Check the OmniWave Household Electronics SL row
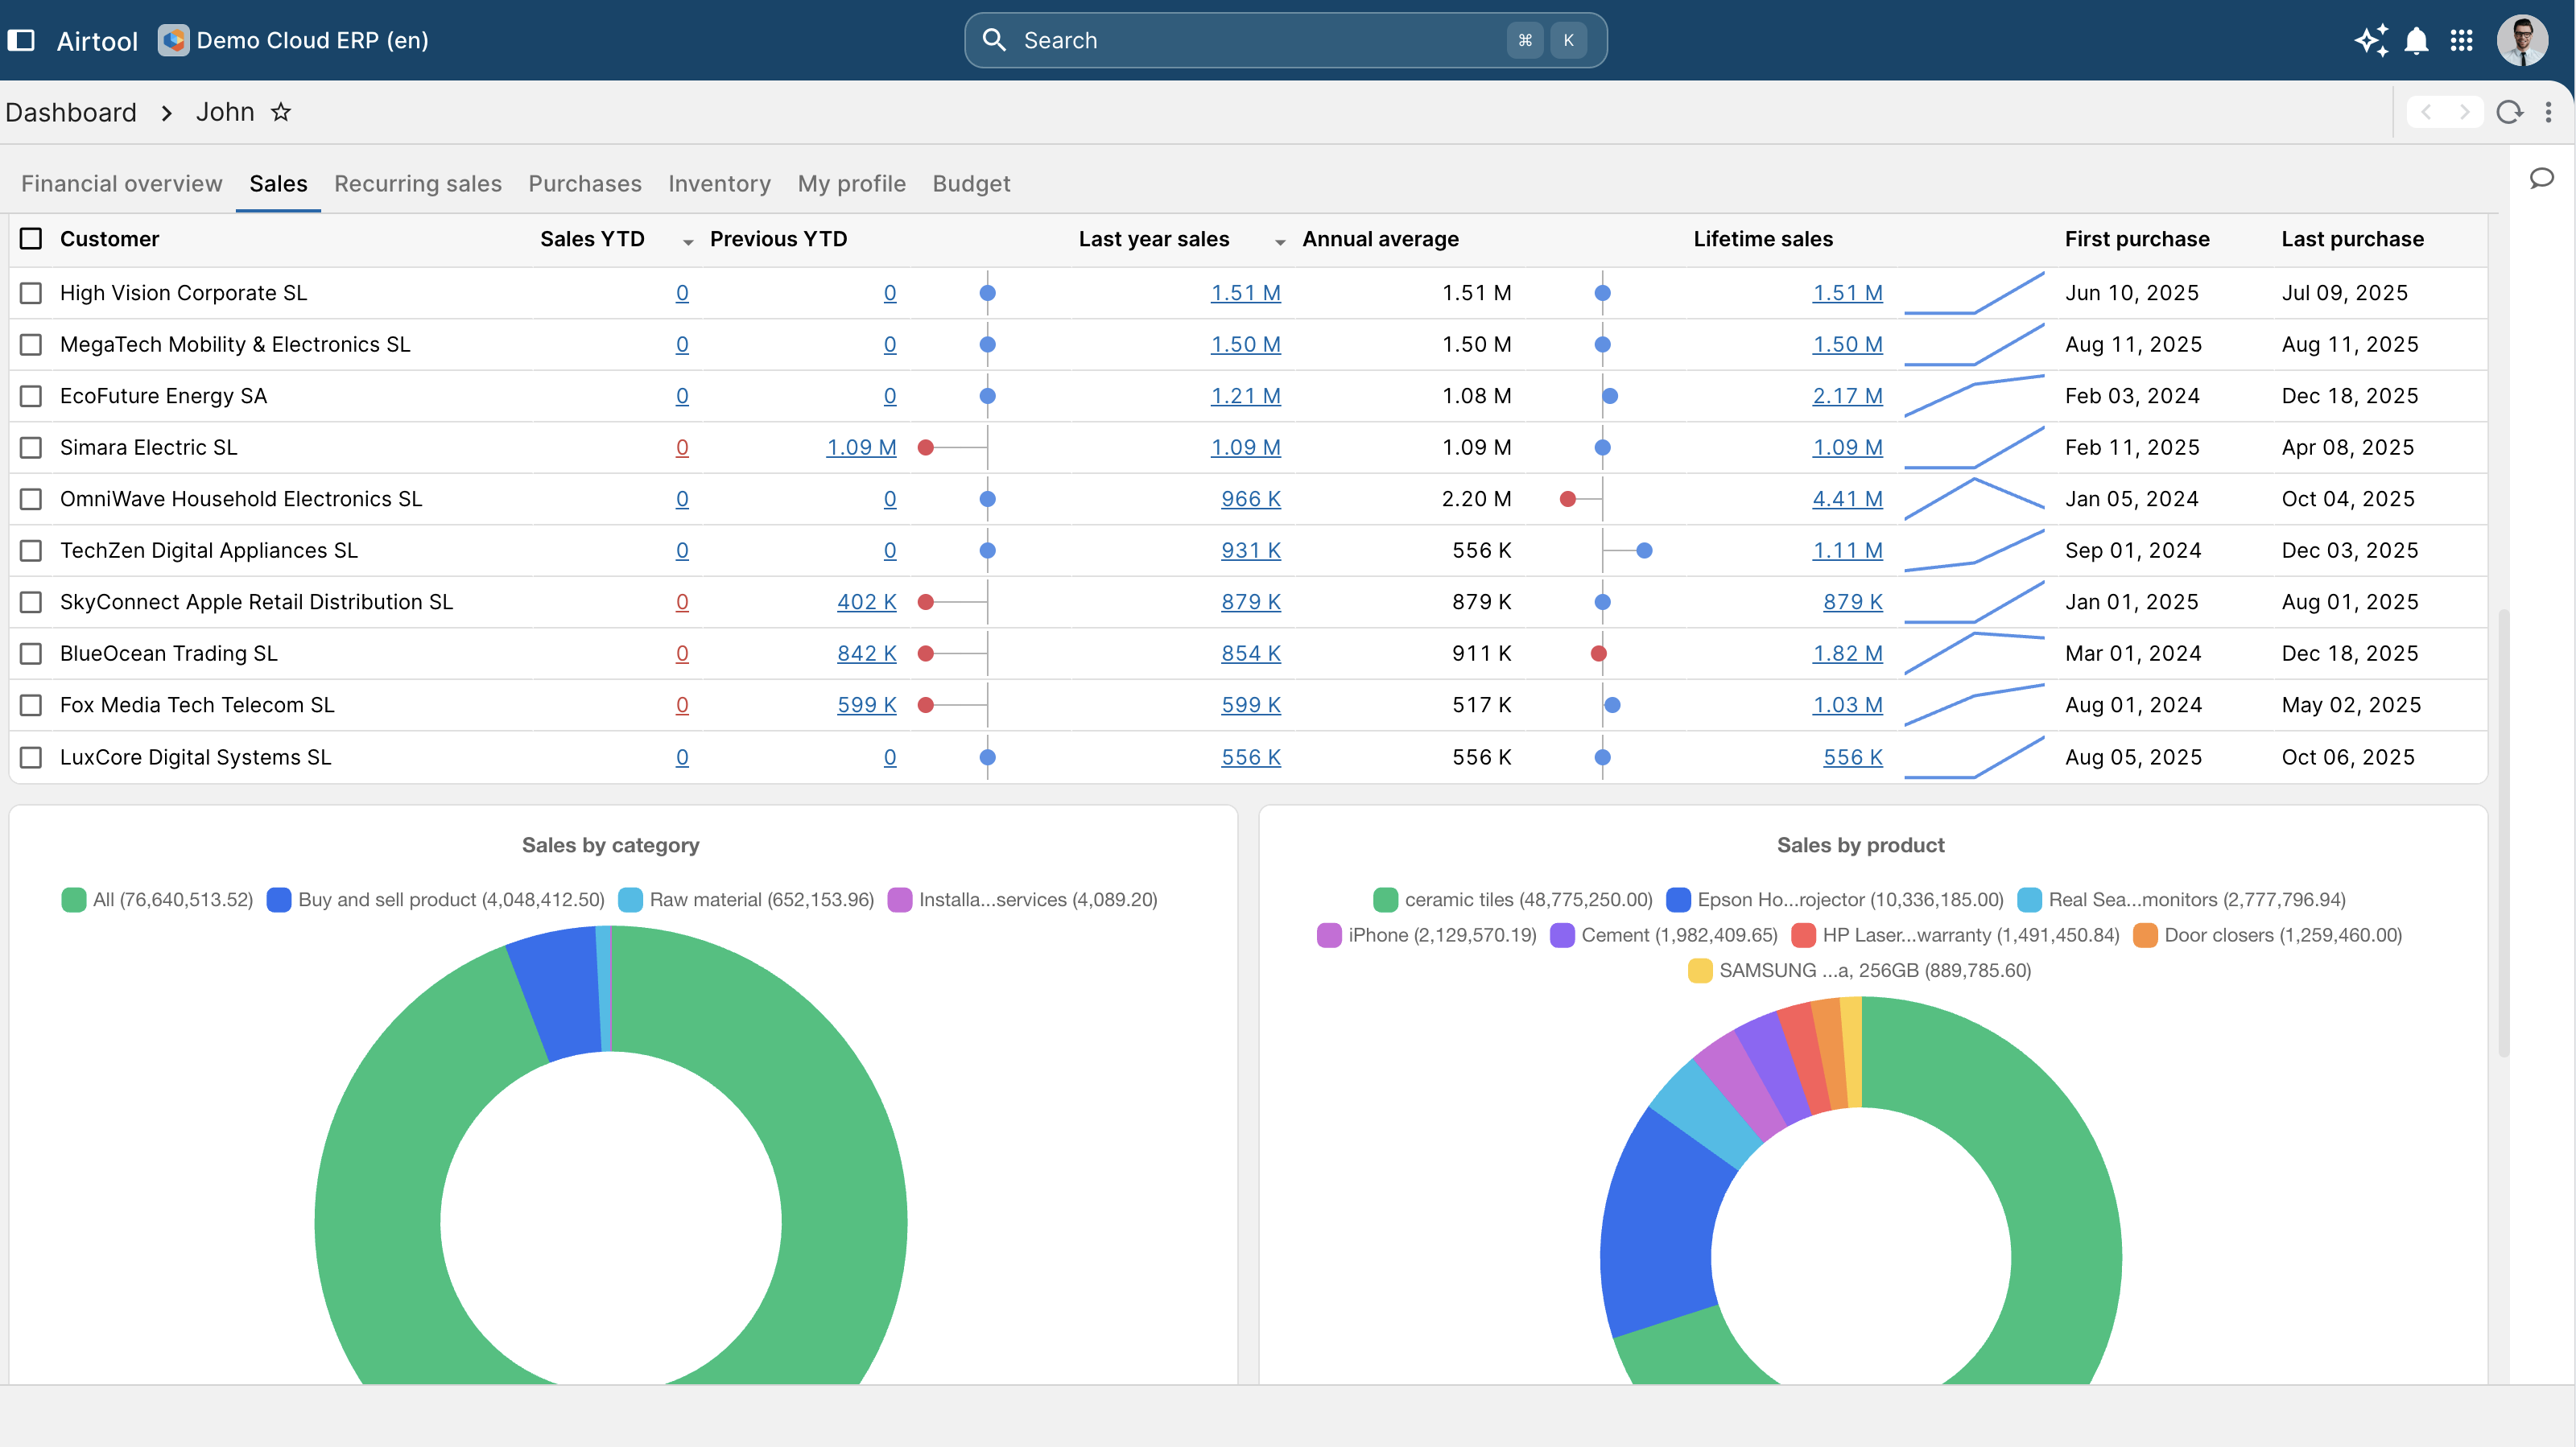Viewport: 2576px width, 1447px height. pyautogui.click(x=31, y=499)
